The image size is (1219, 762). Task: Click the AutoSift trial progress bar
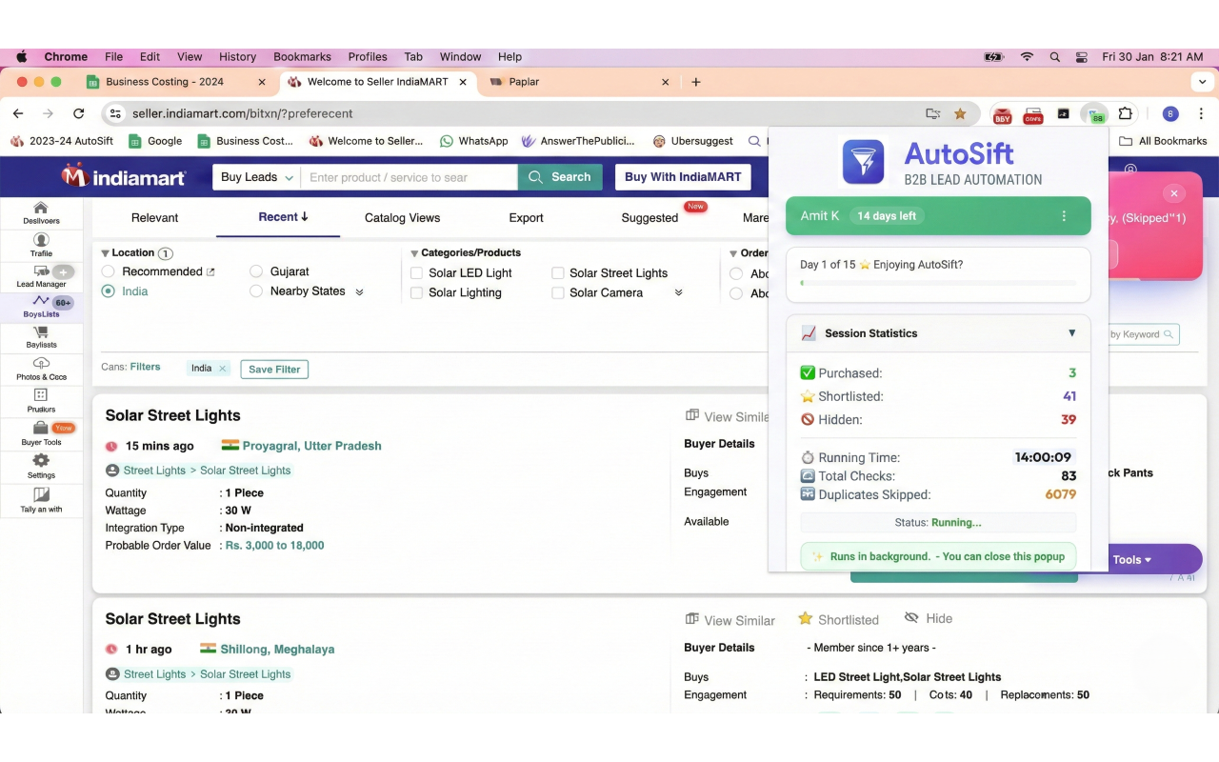(938, 283)
